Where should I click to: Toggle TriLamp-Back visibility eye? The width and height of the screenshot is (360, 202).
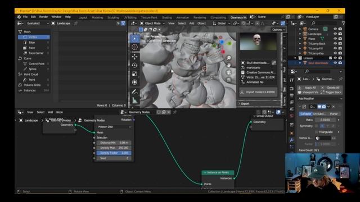pos(335,43)
